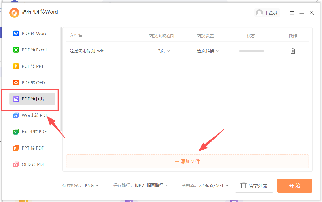
Task: Expand the 1-3页 page range dropdown
Action: 162,51
